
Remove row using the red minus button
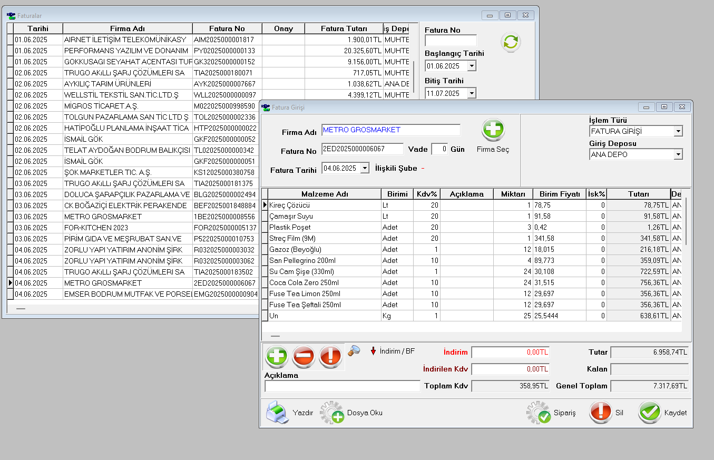(304, 357)
